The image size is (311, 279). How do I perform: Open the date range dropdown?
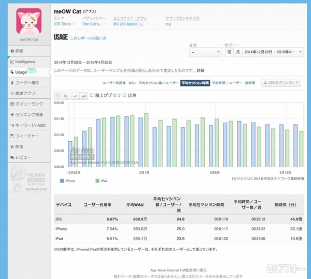coord(273,52)
